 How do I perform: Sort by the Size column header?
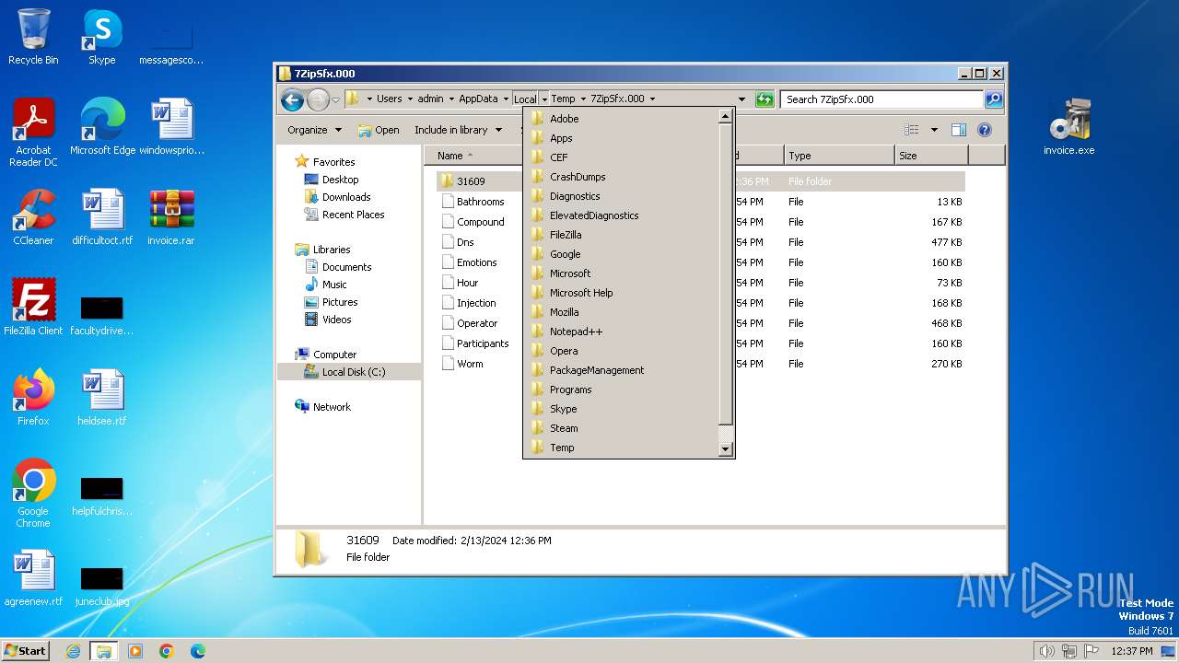(930, 156)
